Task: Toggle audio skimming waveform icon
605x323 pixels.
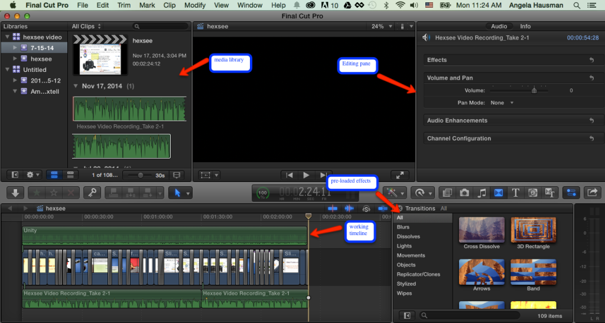Action: click(349, 208)
